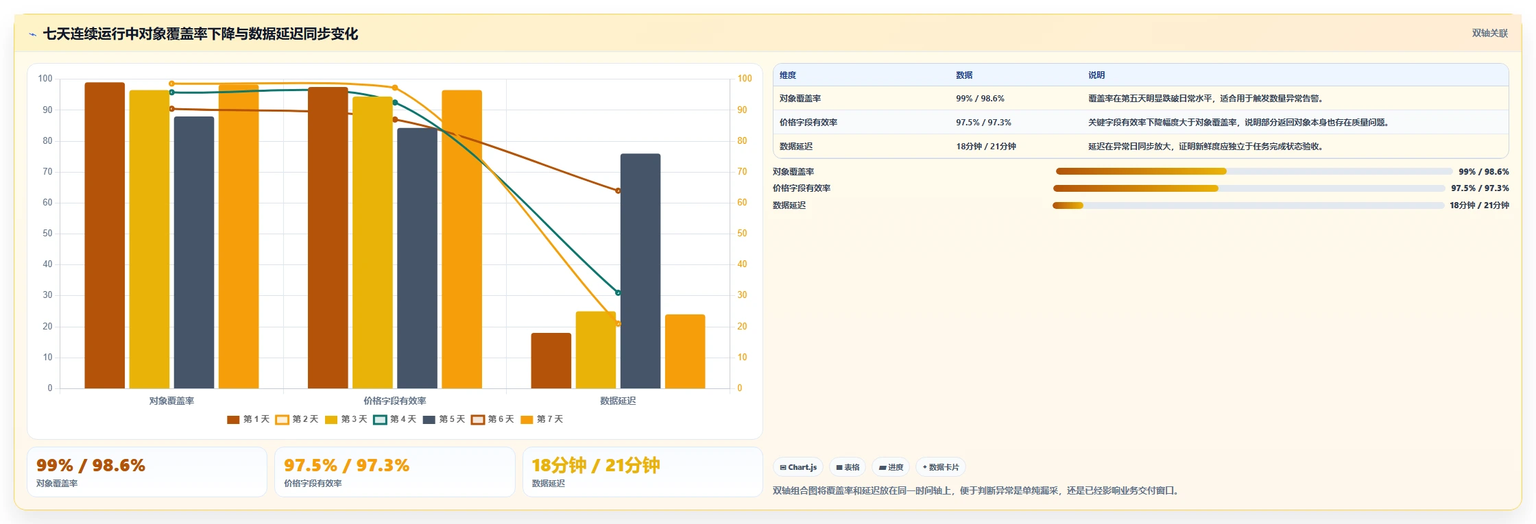Click the orange line point at 对象覆盖率
This screenshot has width=1536, height=524.
tap(171, 84)
